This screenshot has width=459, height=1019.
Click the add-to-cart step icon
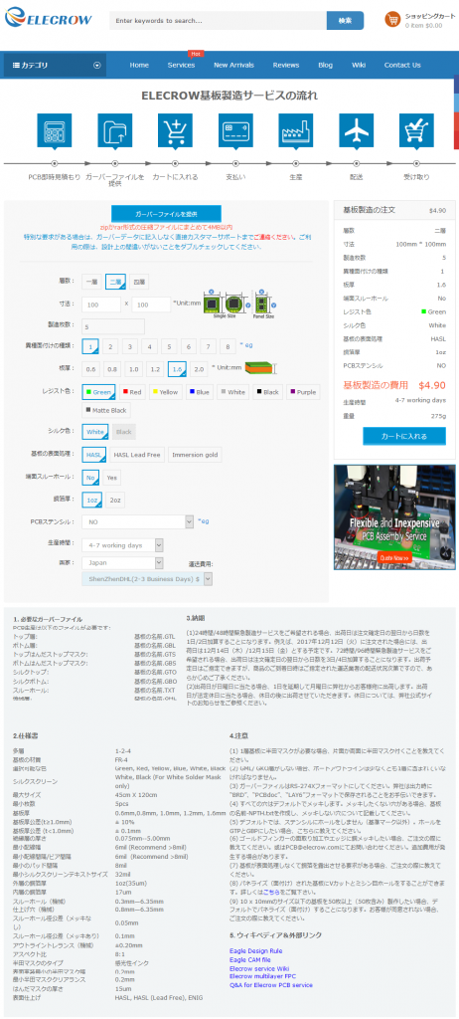point(175,130)
